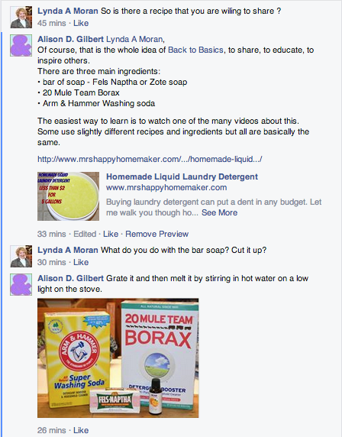Click tagged name Lynda A Moran in reply
Screen dimensions: 342x437
click(x=134, y=39)
